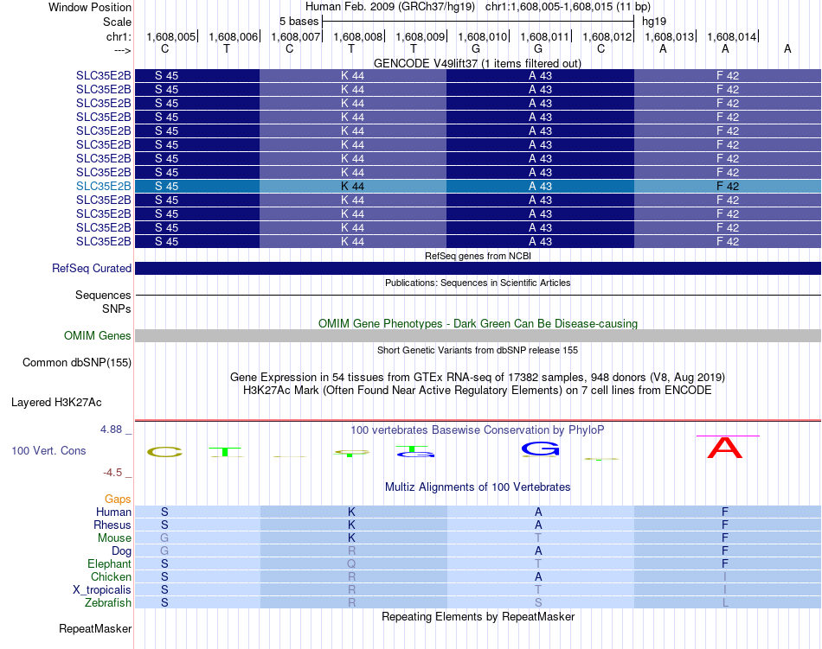
Task: Click the X_tropicalis species label
Action: point(102,590)
